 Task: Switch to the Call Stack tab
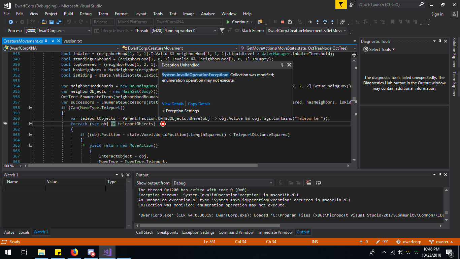pyautogui.click(x=145, y=232)
